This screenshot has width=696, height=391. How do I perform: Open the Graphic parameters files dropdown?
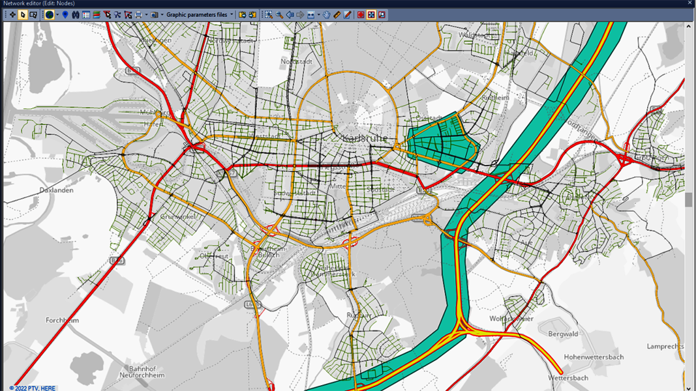tap(233, 14)
